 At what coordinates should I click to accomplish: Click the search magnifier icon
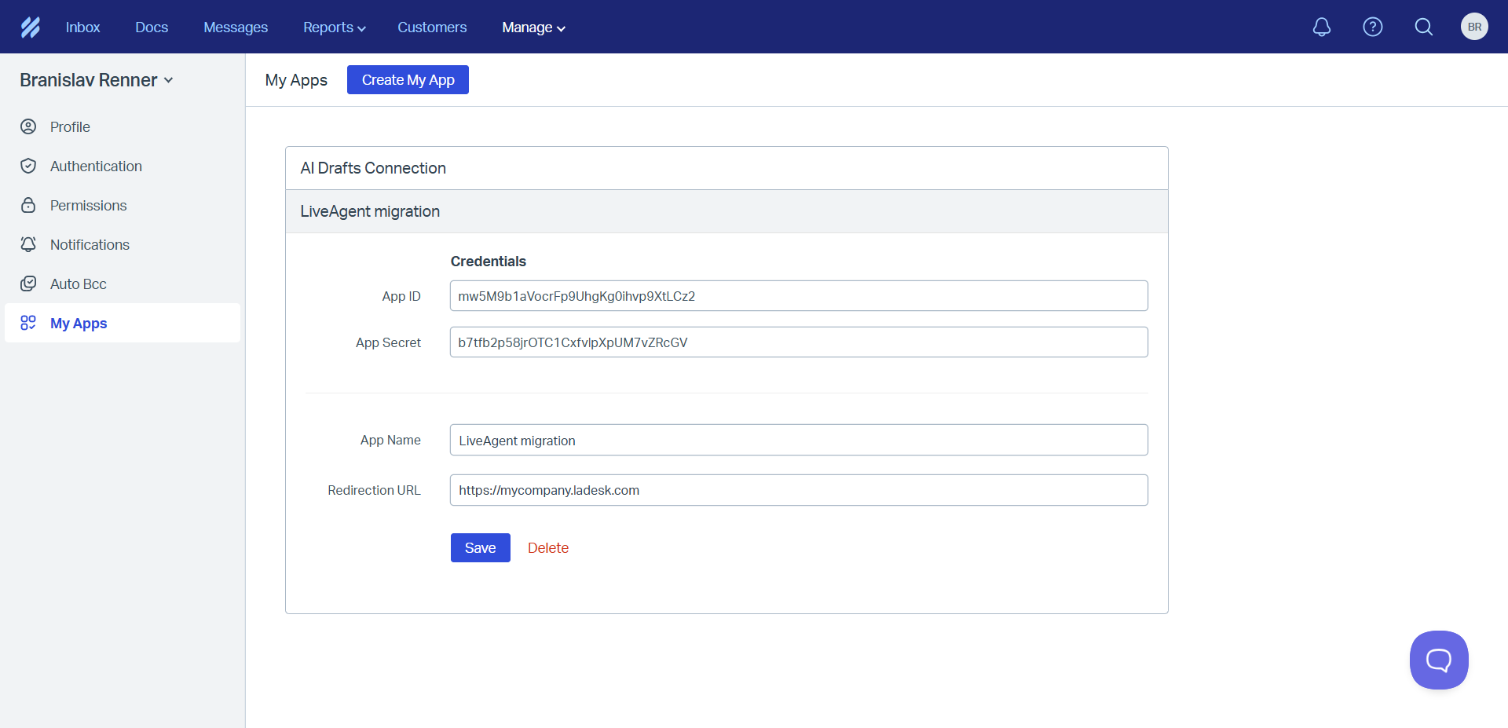click(x=1423, y=27)
